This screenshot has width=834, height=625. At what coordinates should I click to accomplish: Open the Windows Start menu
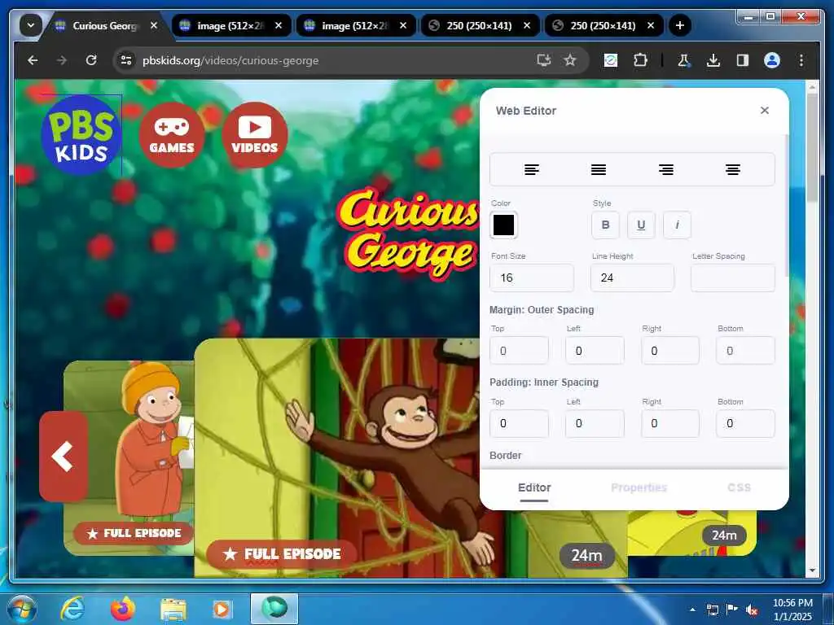click(x=22, y=609)
